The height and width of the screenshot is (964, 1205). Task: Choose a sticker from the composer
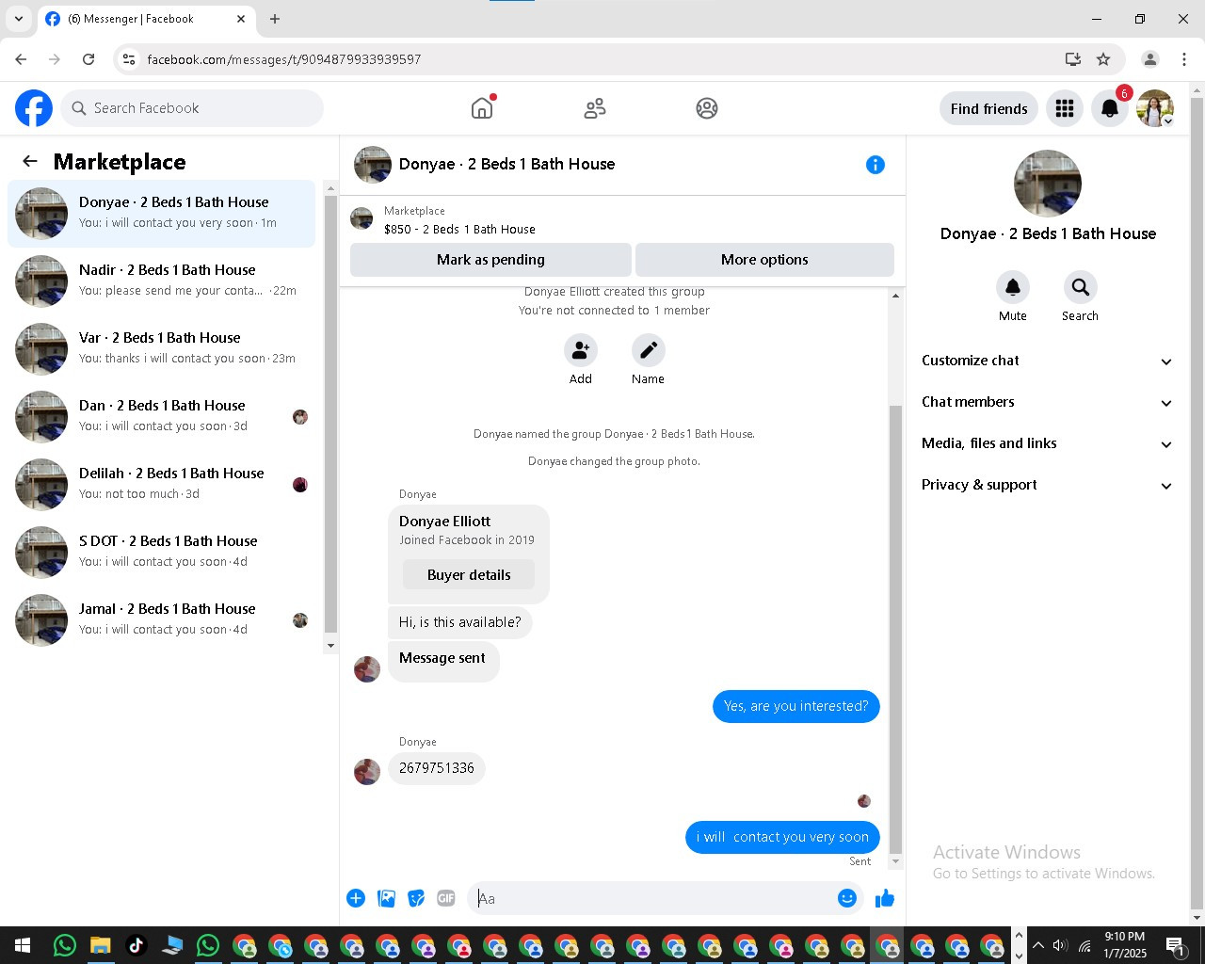[x=416, y=898]
